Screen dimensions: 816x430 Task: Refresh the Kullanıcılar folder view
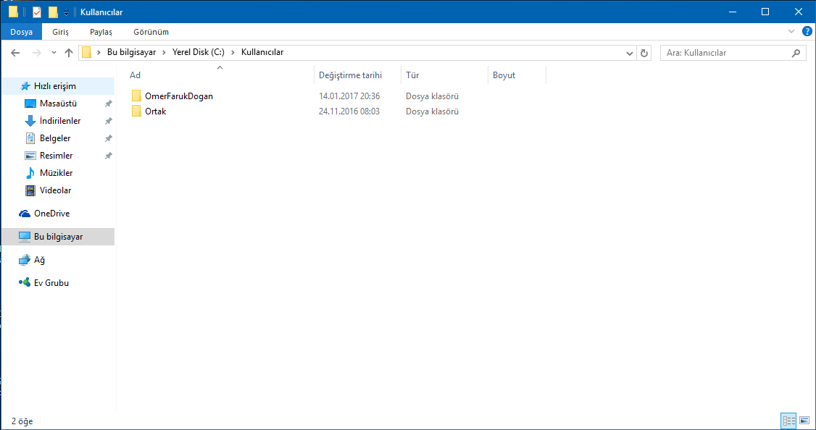[x=644, y=53]
